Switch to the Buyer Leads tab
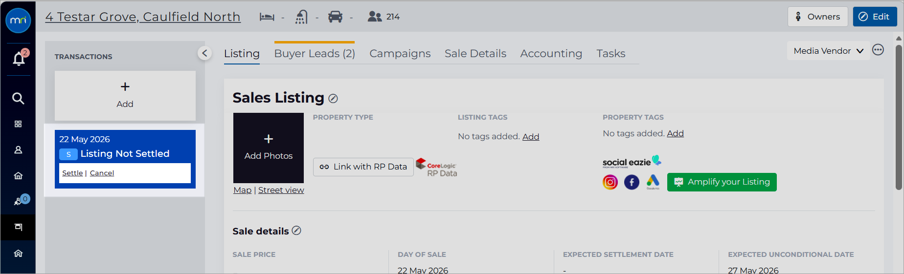The height and width of the screenshot is (274, 904). point(315,53)
